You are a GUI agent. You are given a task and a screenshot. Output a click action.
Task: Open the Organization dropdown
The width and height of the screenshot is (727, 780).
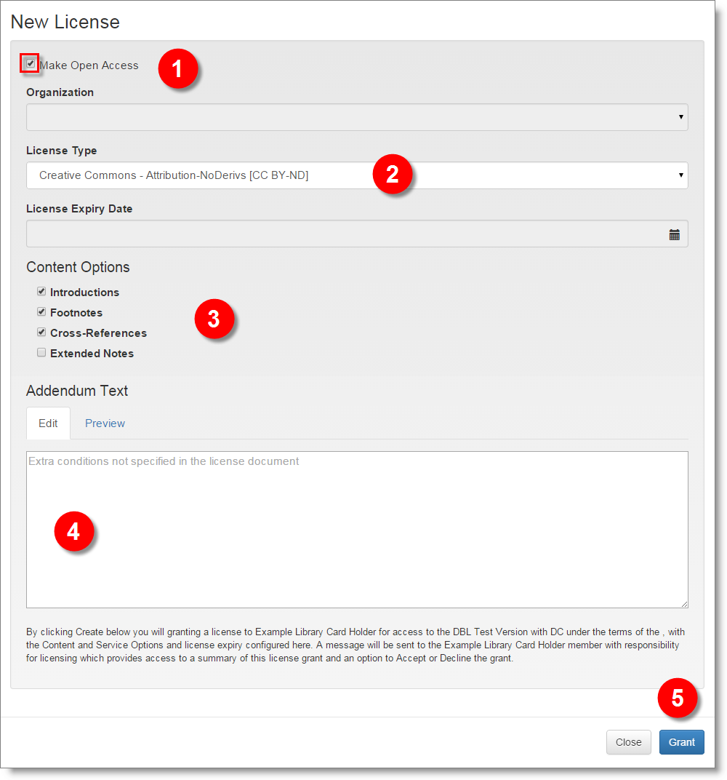[x=356, y=116]
